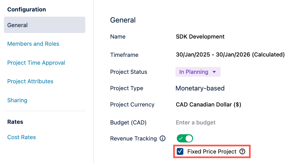Click the Revenue Tracking info icon
This screenshot has width=299, height=163.
pyautogui.click(x=162, y=139)
